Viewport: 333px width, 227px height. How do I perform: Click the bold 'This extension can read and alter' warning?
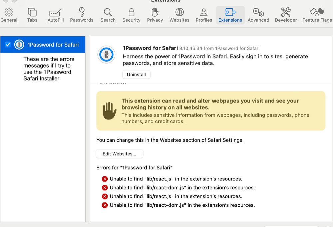(210, 104)
